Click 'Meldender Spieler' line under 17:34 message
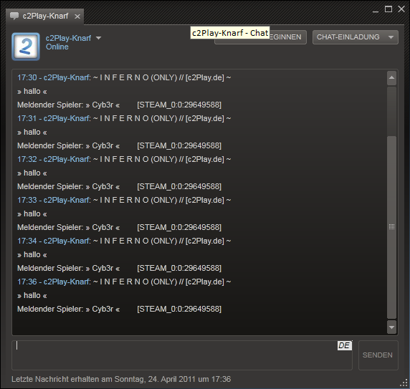The width and height of the screenshot is (410, 389). (x=119, y=268)
